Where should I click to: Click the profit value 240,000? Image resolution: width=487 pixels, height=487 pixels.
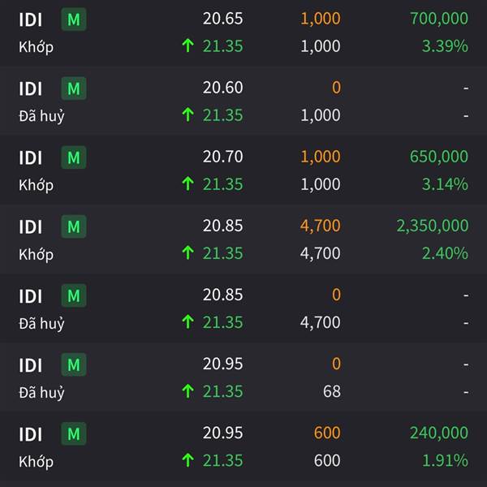(x=439, y=433)
